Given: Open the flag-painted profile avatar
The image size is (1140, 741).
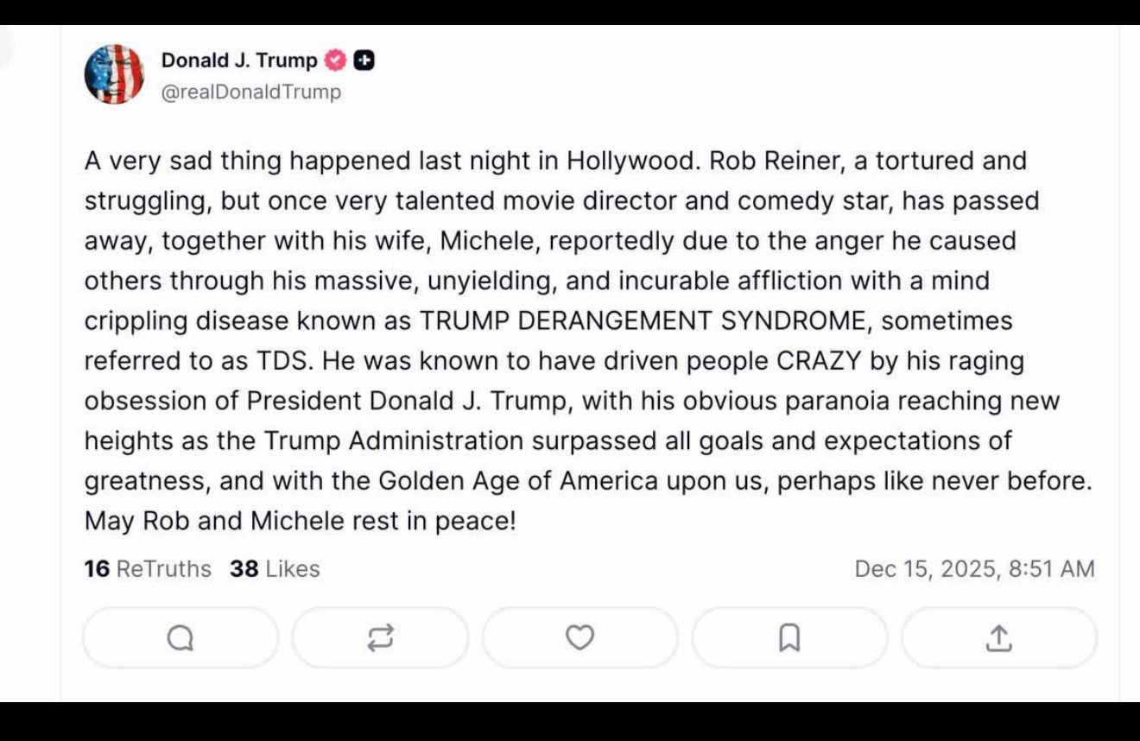Looking at the screenshot, I should (x=114, y=74).
